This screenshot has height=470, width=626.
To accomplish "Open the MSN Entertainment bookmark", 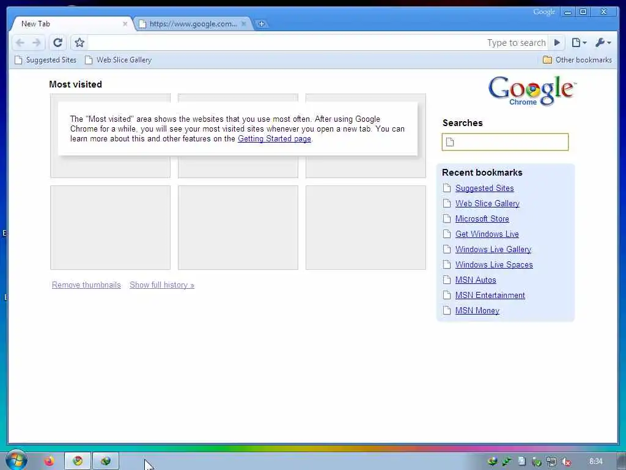I will pyautogui.click(x=490, y=296).
